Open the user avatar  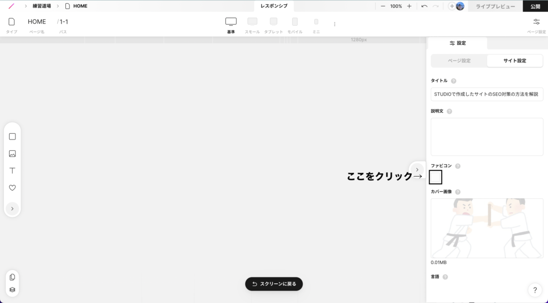coord(460,6)
